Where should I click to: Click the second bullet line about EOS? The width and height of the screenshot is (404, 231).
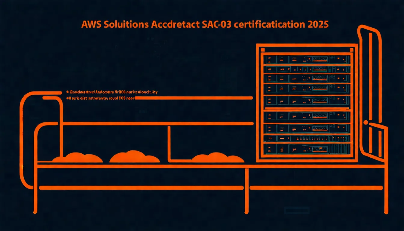(x=102, y=97)
